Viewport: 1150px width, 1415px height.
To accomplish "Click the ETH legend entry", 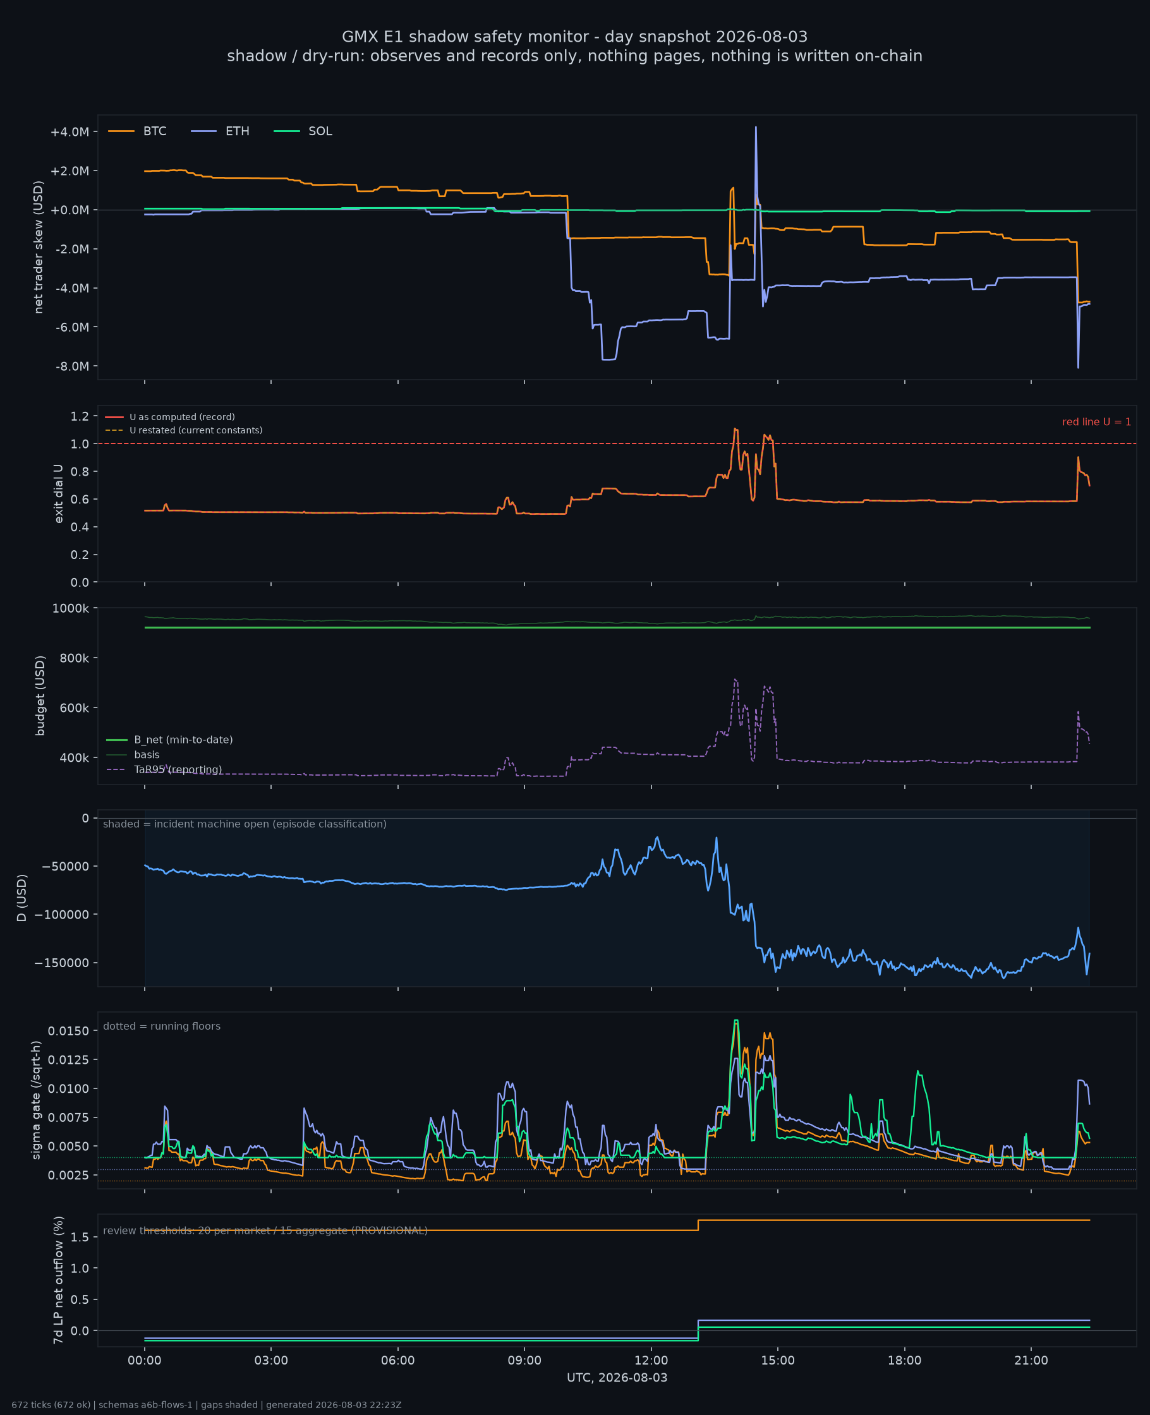I will pos(221,131).
